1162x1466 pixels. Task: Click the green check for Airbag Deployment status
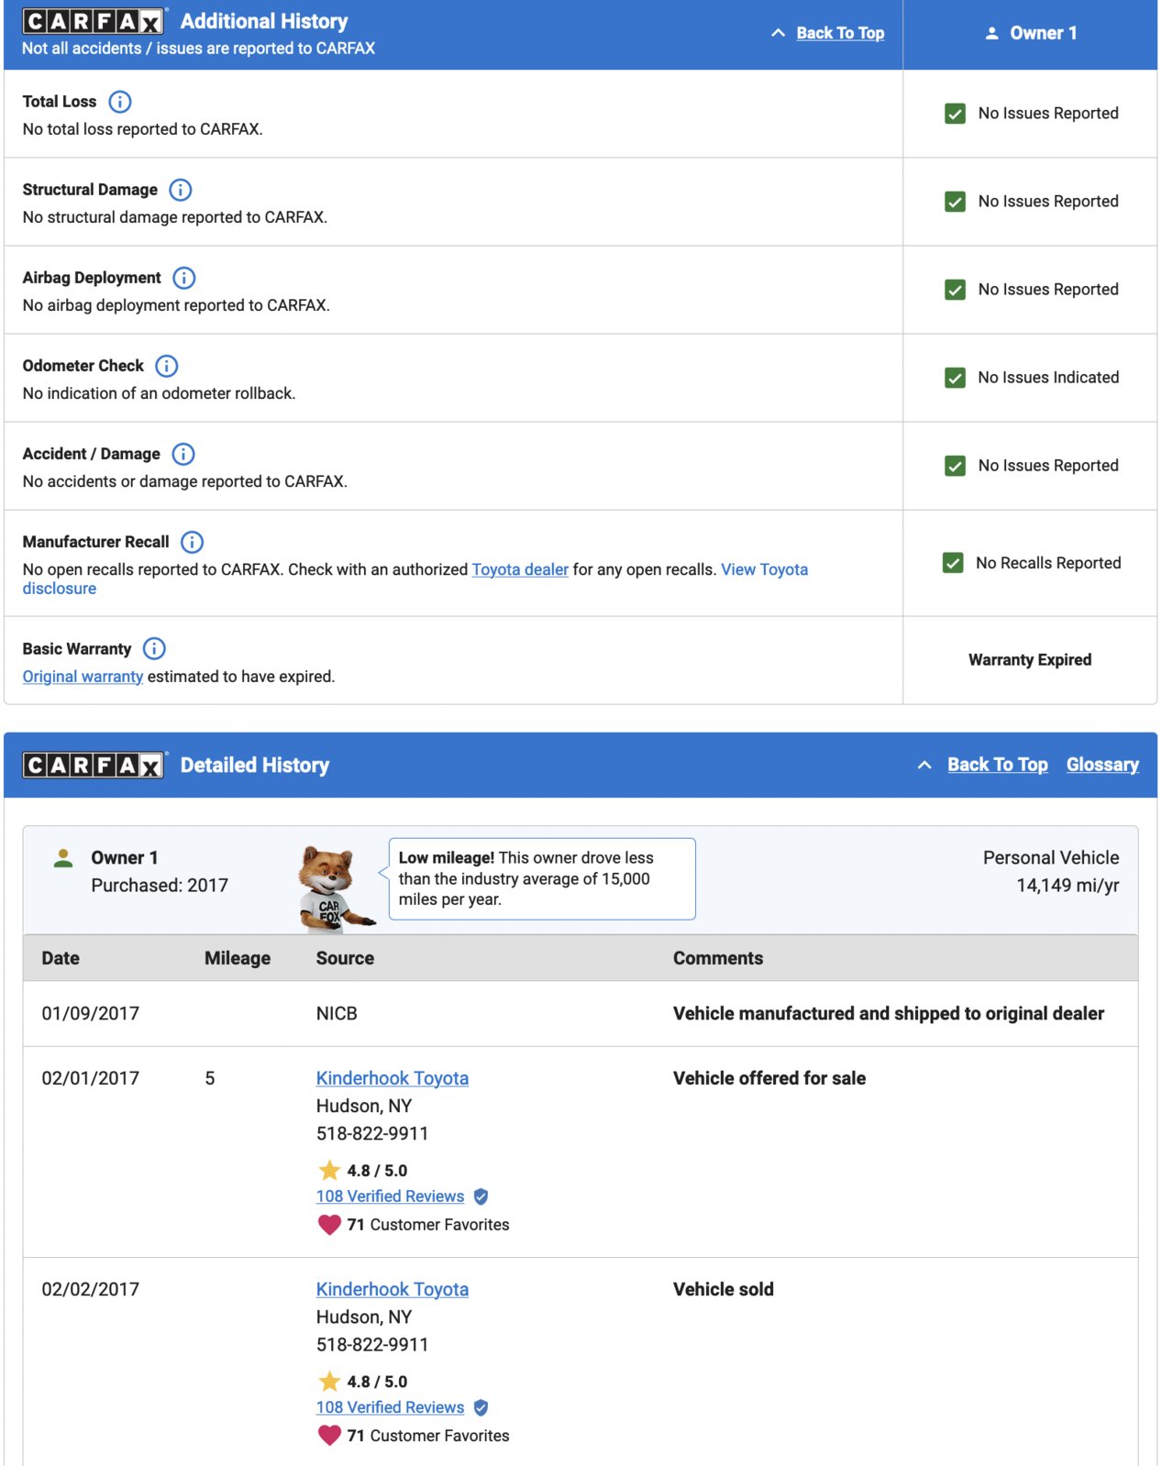(x=955, y=290)
